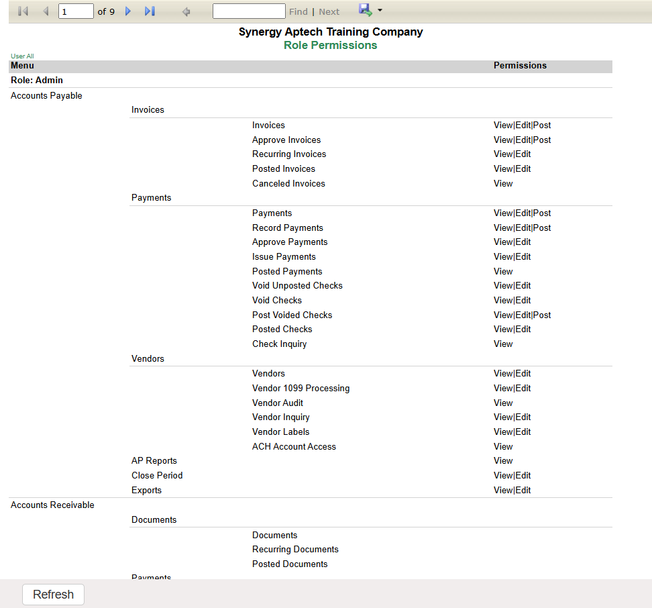Click back to parent report arrow

[186, 11]
